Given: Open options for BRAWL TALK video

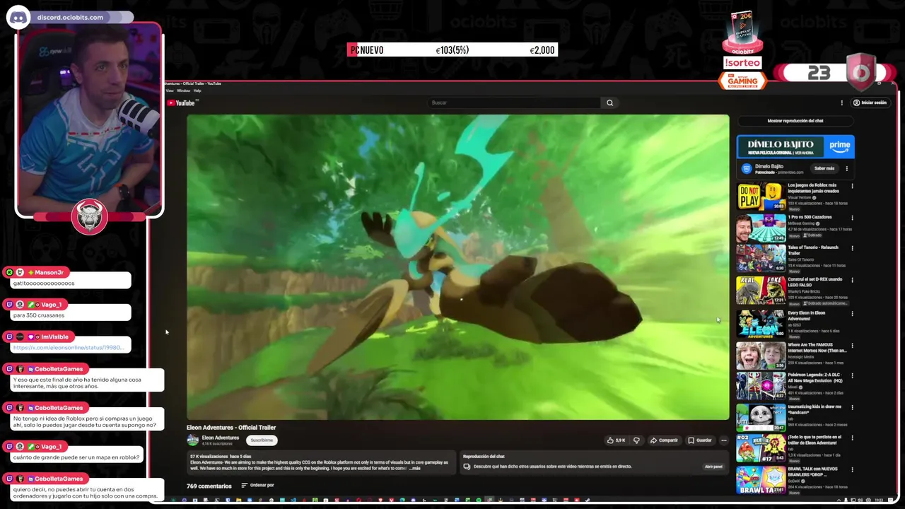Looking at the screenshot, I should pos(852,469).
